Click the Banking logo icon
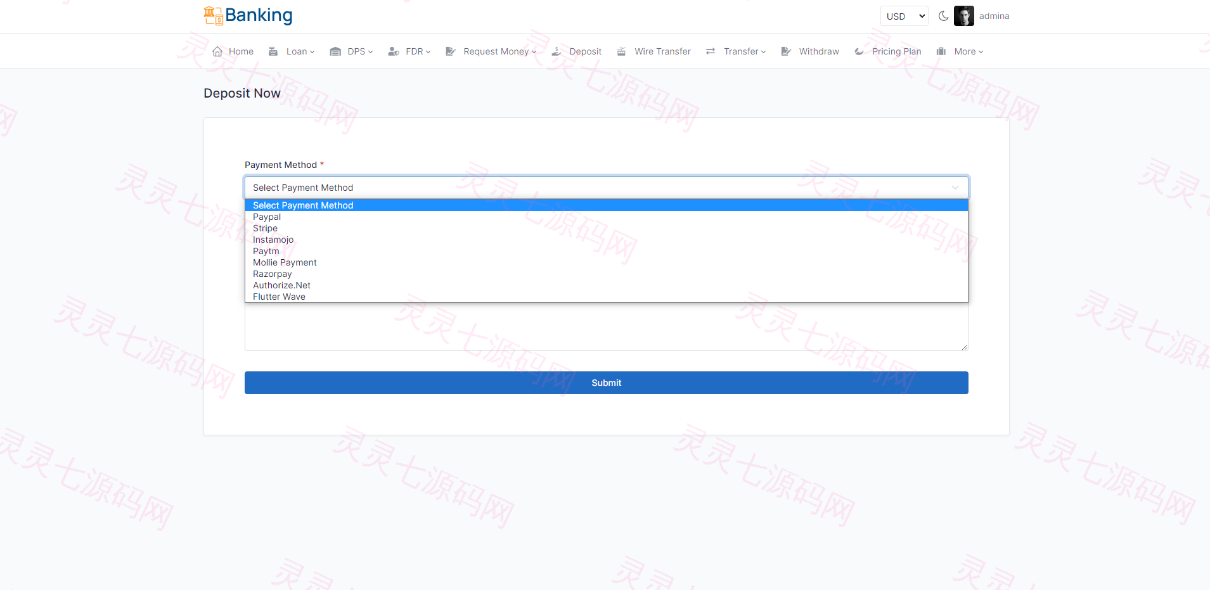 213,15
